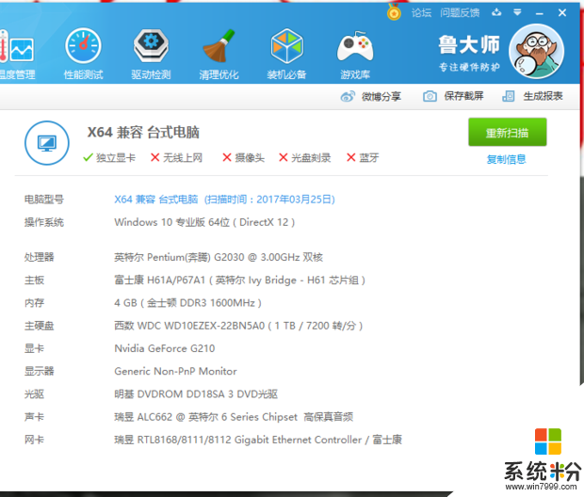Click the 主硬盘 row label
The width and height of the screenshot is (584, 497).
tap(40, 326)
